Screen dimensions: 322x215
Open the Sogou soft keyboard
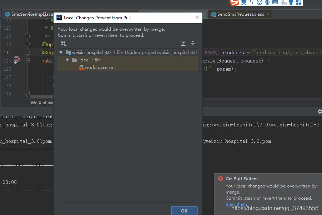[x=275, y=2]
